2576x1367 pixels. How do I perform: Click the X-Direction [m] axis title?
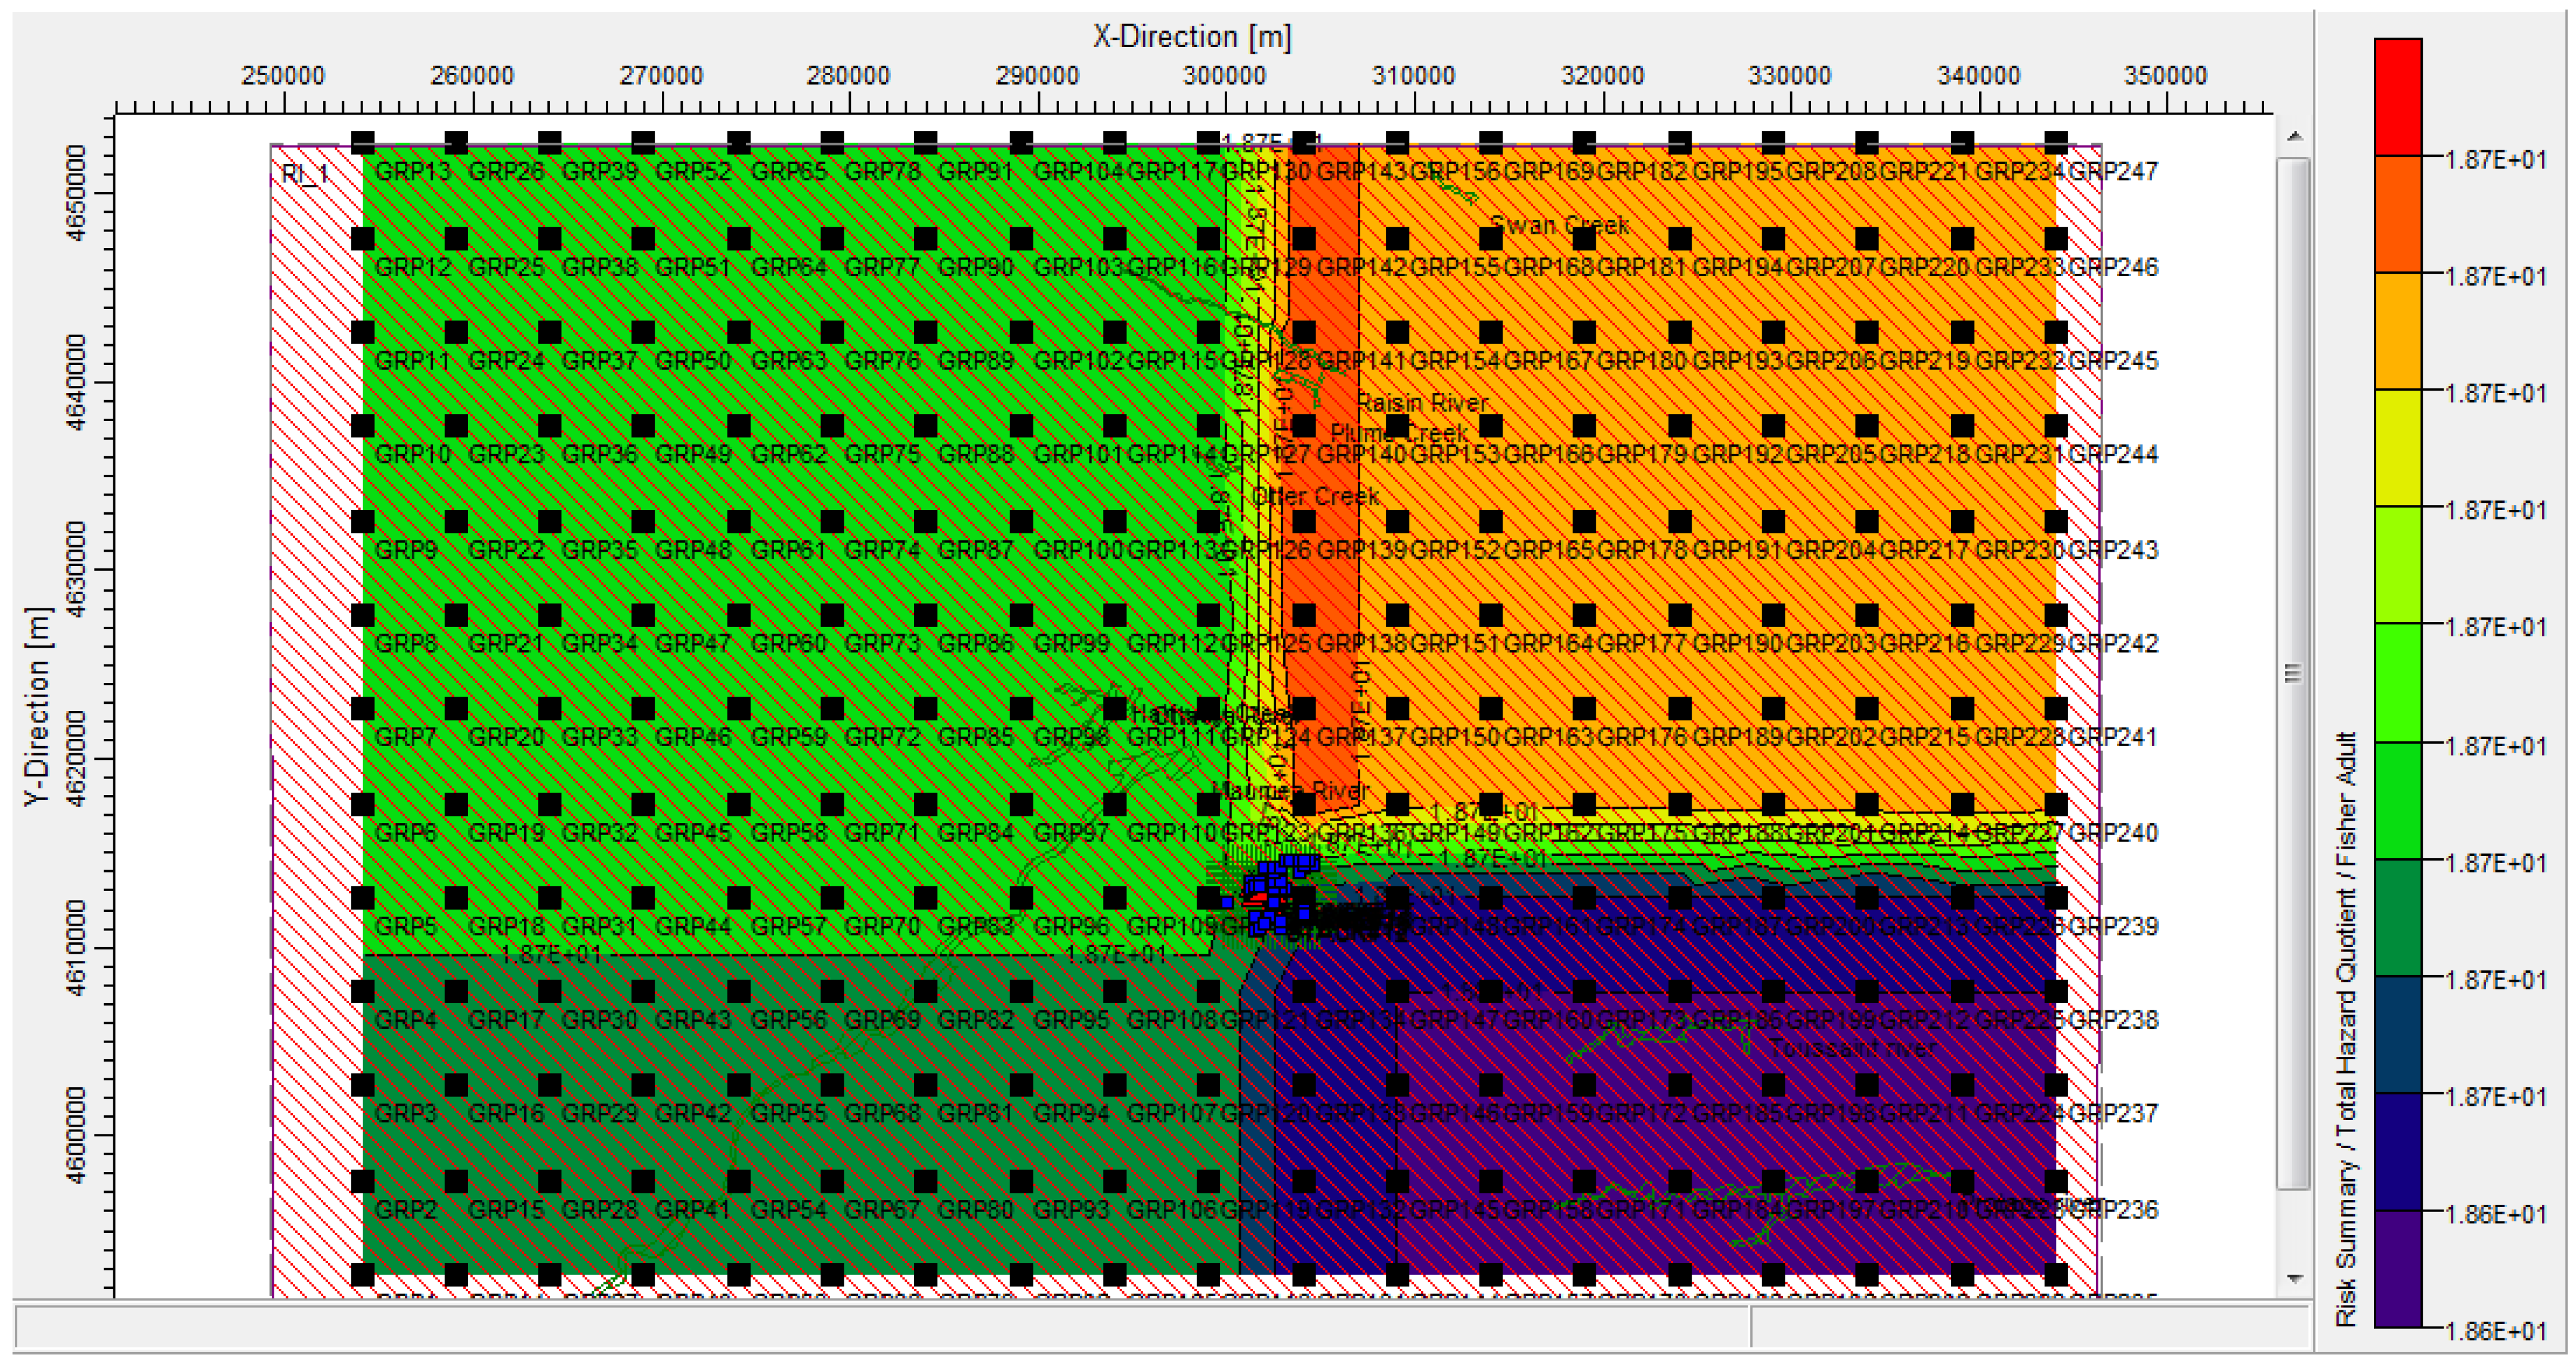1191,37
